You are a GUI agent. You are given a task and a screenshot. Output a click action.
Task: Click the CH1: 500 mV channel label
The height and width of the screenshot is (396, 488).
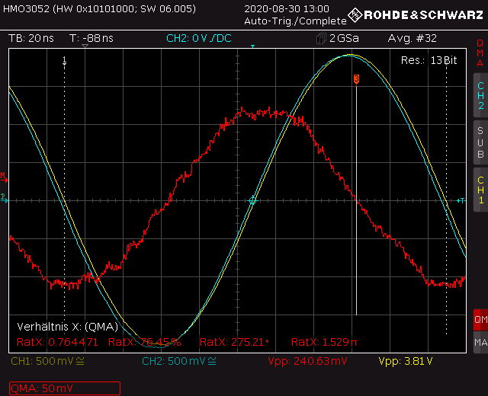47,361
